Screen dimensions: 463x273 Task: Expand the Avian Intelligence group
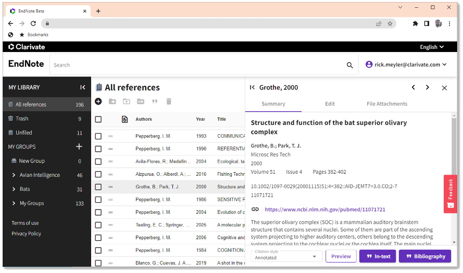coord(14,175)
